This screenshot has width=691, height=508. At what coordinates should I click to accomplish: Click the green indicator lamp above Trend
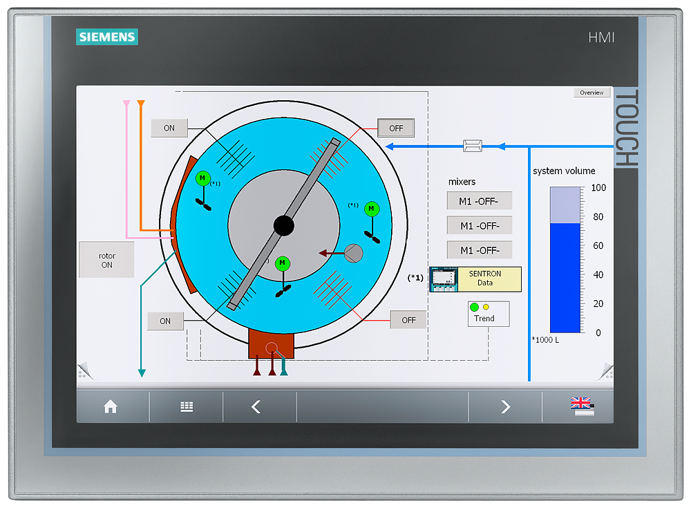coord(474,306)
